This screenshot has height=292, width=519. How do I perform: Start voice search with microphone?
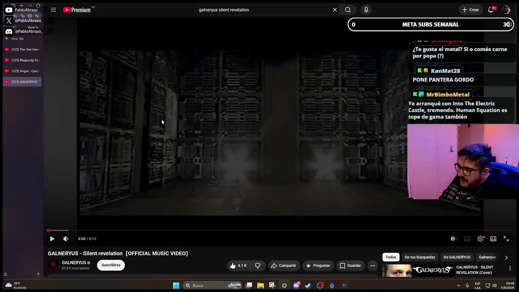tap(366, 10)
